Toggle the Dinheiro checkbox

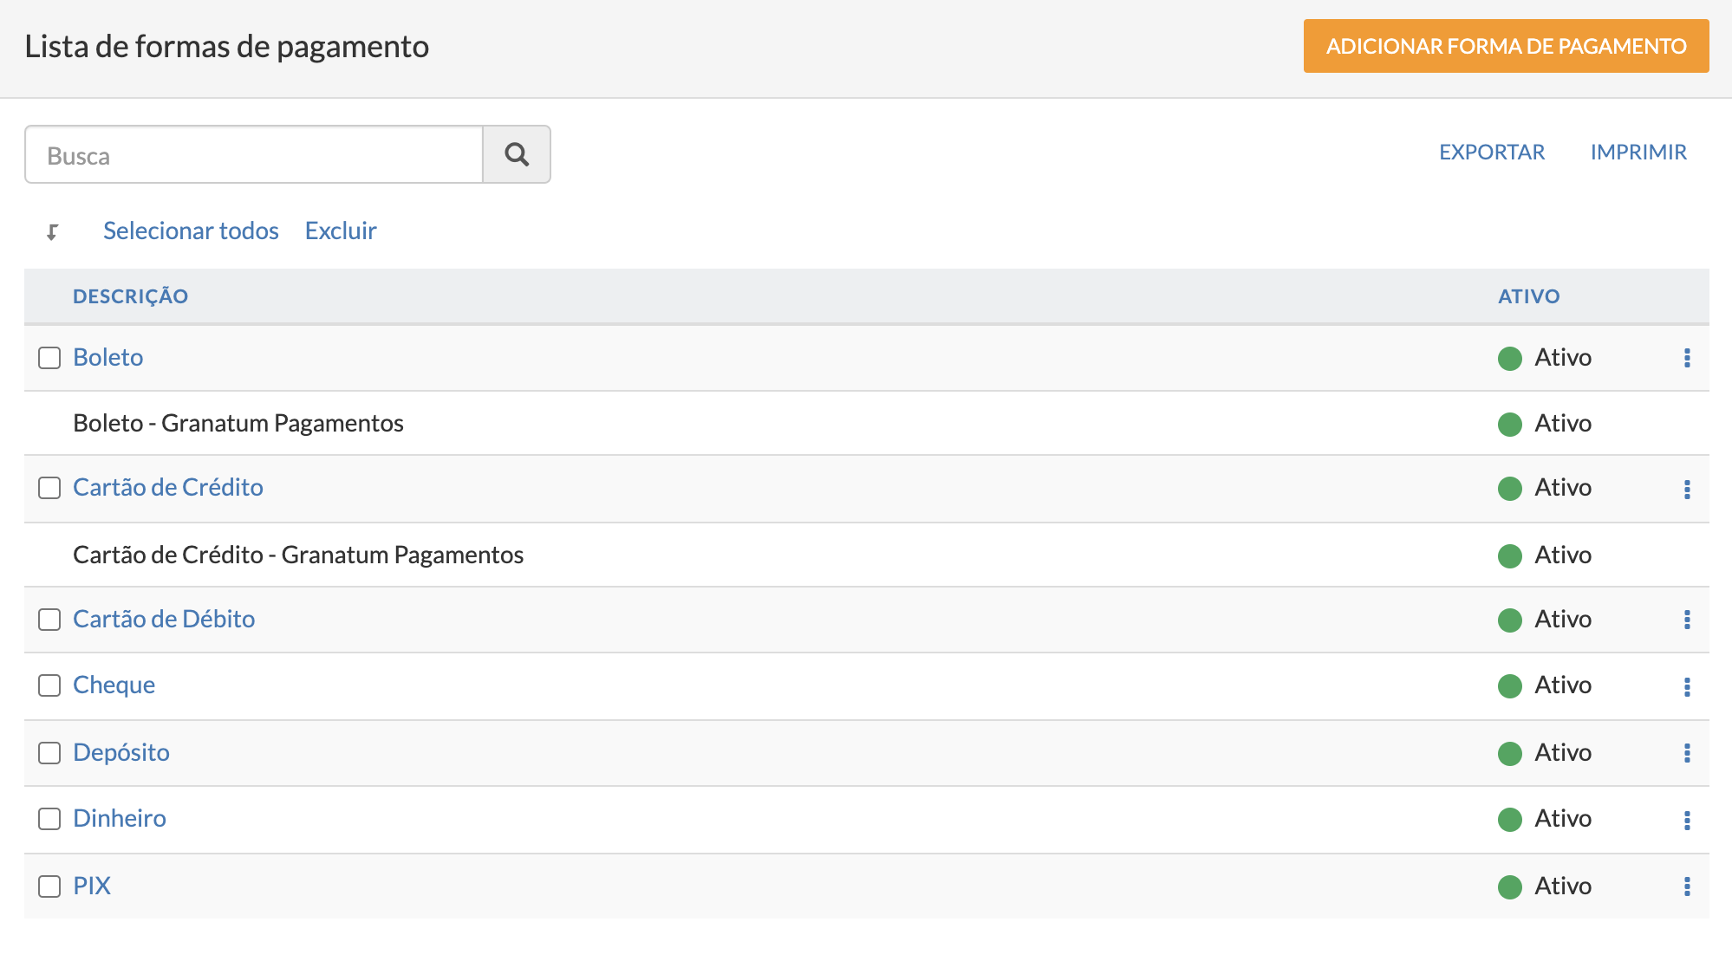click(x=49, y=819)
